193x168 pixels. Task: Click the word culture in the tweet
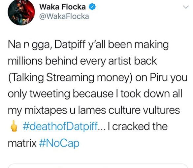[124, 110]
